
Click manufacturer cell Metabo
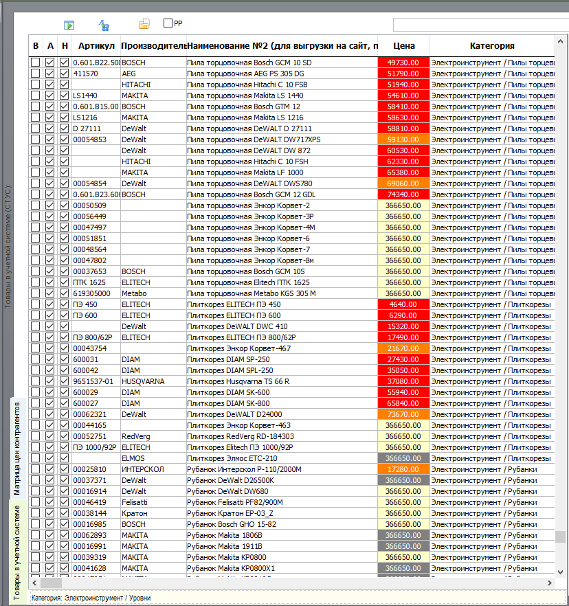[153, 293]
